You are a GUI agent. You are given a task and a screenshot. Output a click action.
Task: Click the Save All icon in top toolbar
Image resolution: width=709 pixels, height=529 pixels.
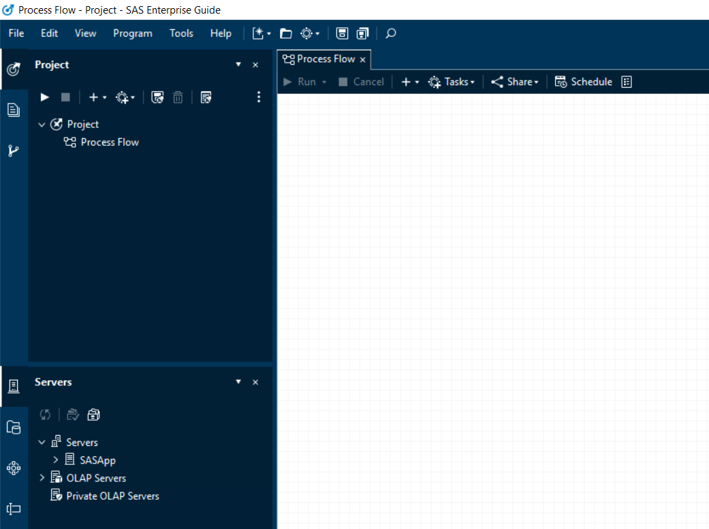pos(362,33)
